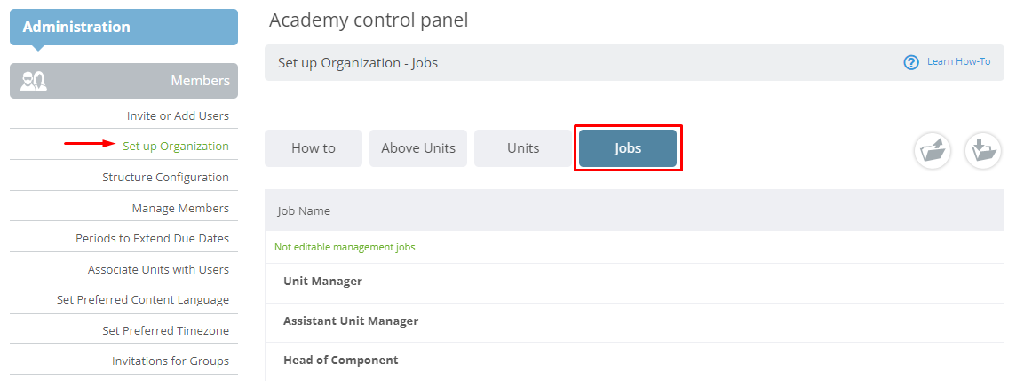Viewport: 1016px width, 381px height.
Task: Click the import folder icon with down arrow
Action: (983, 151)
